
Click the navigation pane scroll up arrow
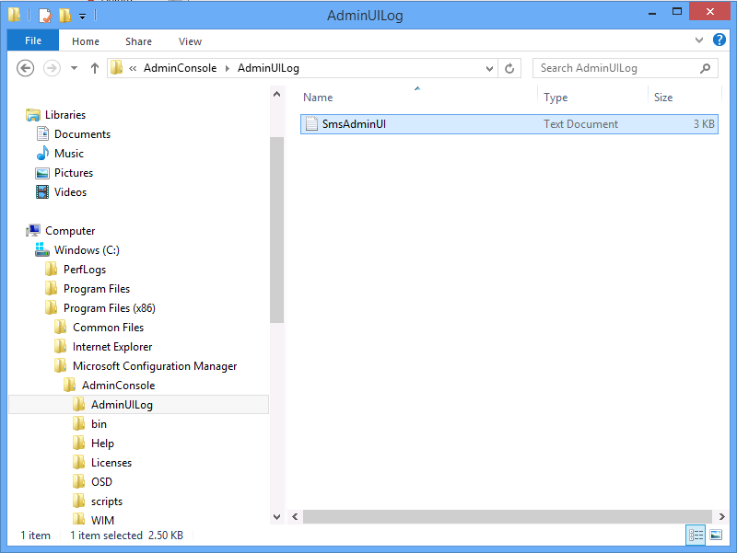click(x=277, y=95)
